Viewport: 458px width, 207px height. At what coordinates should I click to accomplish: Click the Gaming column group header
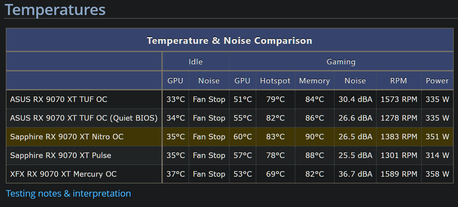pos(341,62)
